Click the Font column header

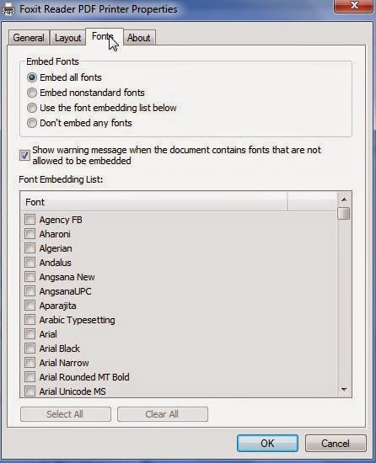pyautogui.click(x=153, y=202)
